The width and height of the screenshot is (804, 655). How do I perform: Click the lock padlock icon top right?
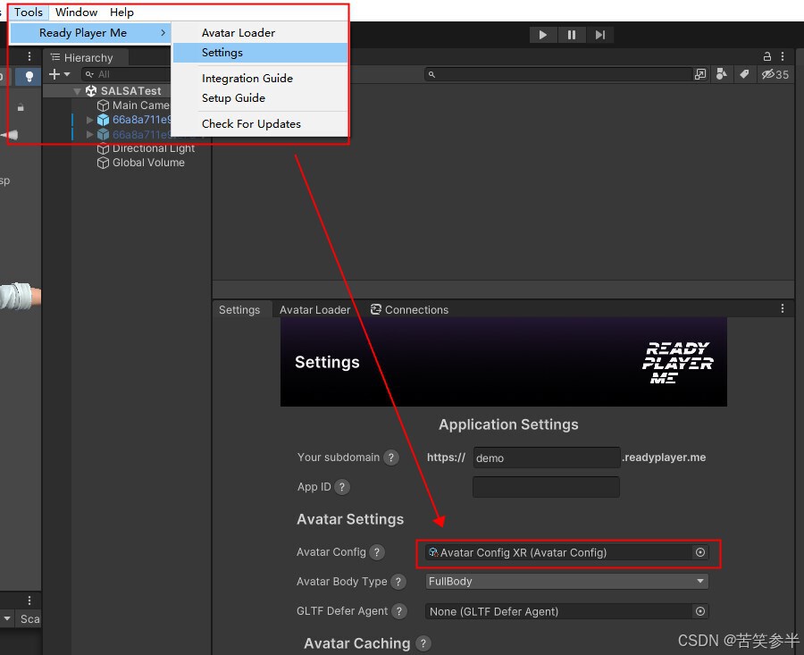pyautogui.click(x=766, y=55)
